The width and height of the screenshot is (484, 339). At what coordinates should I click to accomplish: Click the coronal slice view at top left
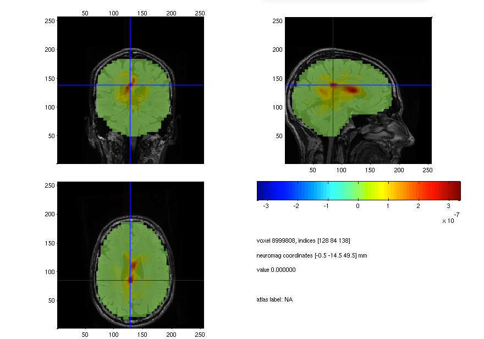click(130, 90)
